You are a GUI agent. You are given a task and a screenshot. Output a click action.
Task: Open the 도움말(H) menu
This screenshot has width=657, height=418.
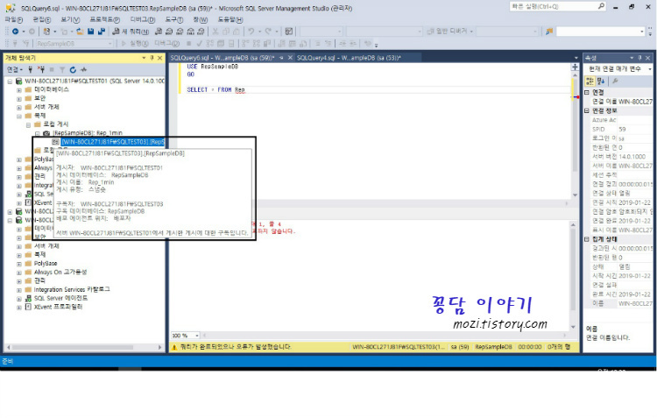pyautogui.click(x=230, y=19)
